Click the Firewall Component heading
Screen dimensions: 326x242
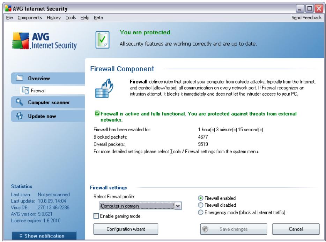point(122,69)
